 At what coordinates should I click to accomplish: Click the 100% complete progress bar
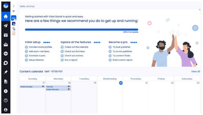[81, 30]
